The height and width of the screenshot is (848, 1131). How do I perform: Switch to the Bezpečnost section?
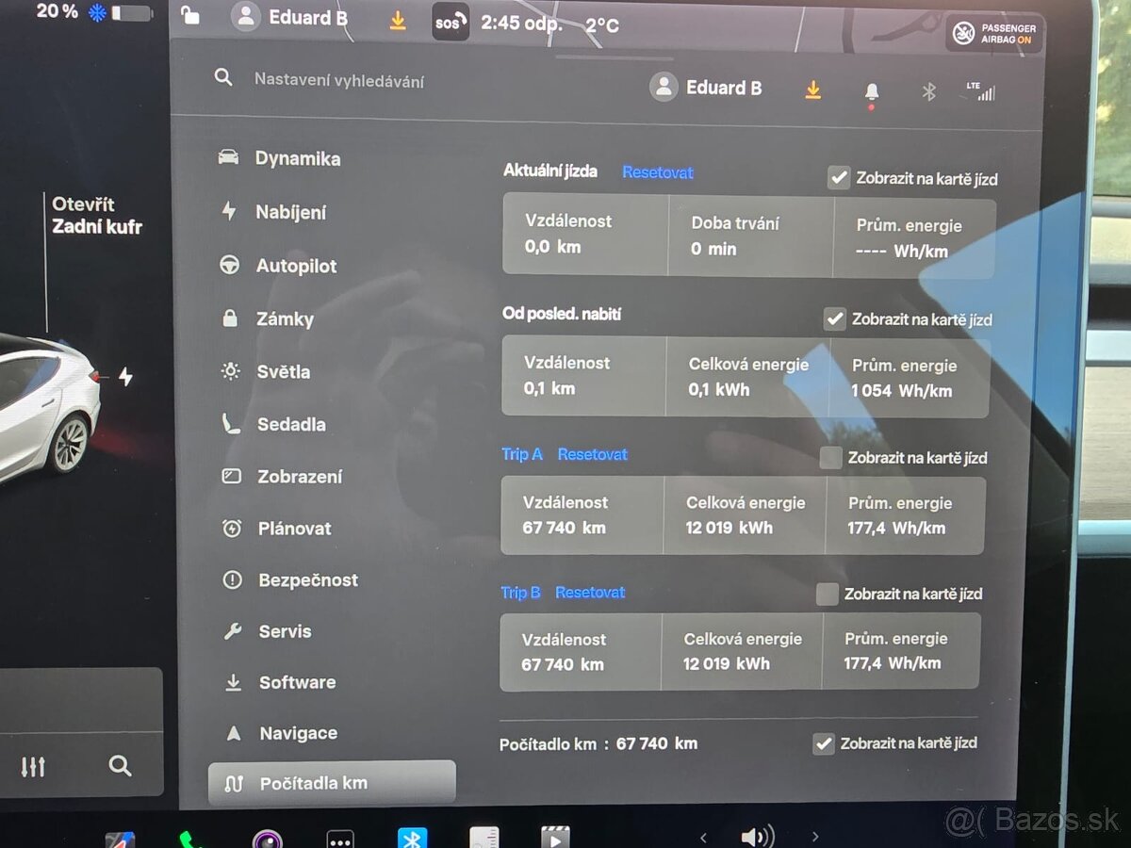(x=308, y=580)
